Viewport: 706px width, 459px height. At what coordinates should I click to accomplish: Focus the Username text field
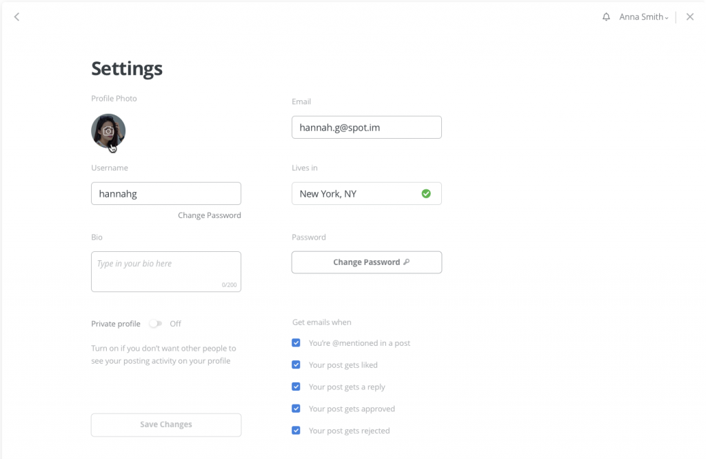point(166,194)
